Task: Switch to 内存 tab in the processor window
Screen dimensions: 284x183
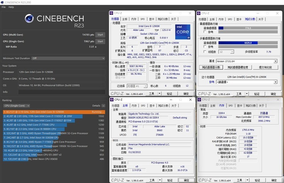Action: (x=134, y=19)
